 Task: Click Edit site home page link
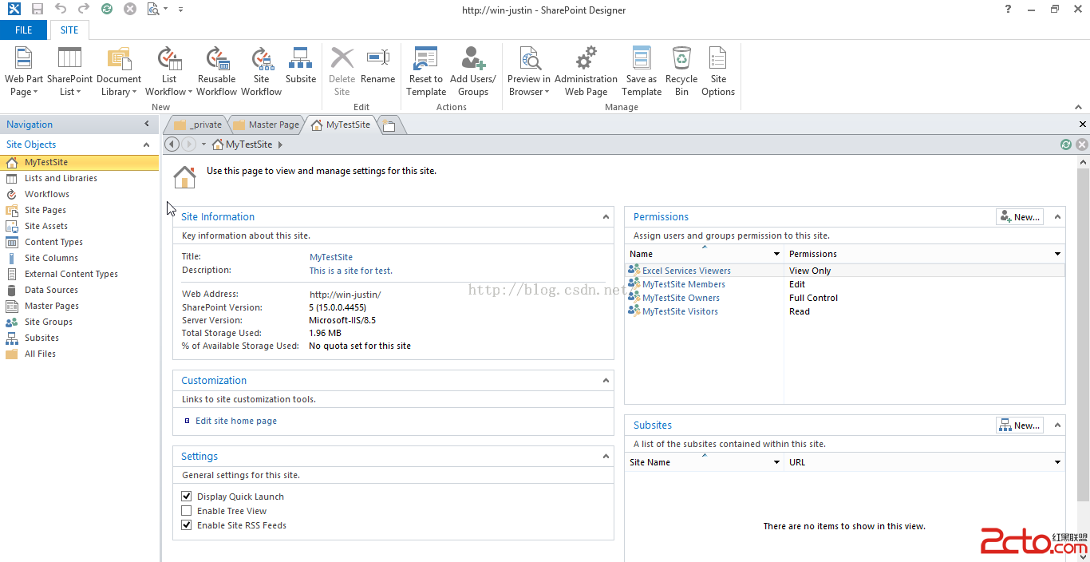(x=236, y=421)
